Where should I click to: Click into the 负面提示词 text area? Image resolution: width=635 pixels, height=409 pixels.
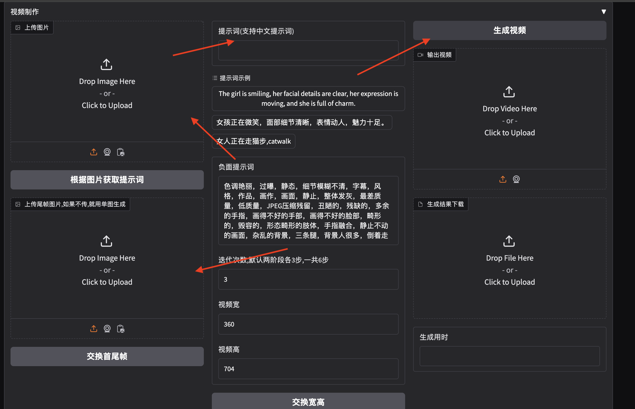pos(308,211)
